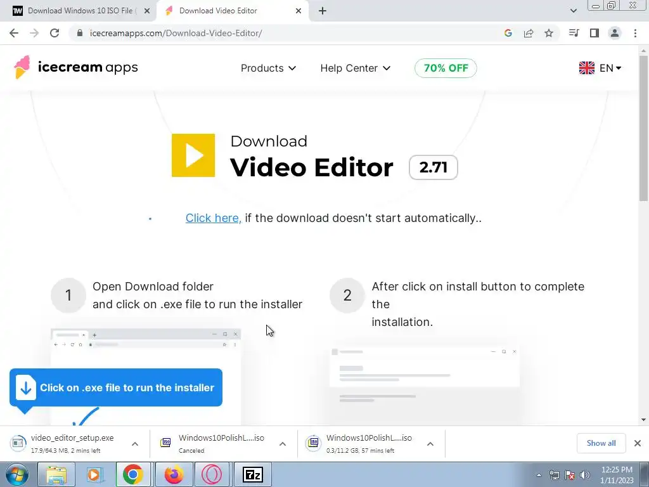Click the UK flag language icon
Image resolution: width=649 pixels, height=487 pixels.
[x=586, y=68]
